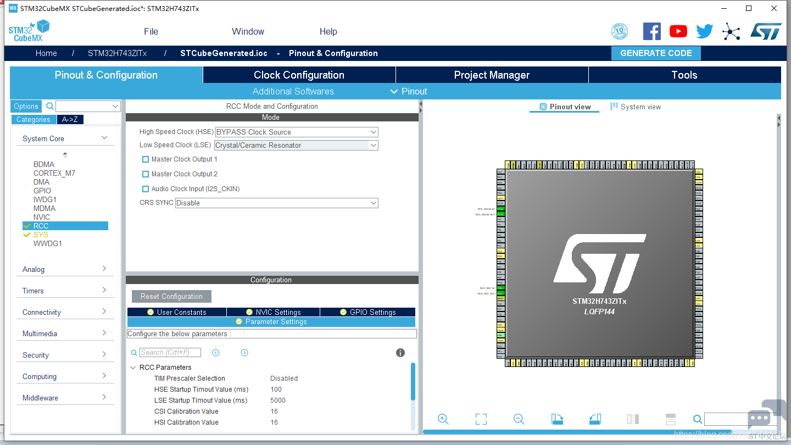Viewport: 791px width, 445px height.
Task: Flip the chip vertically
Action: pyautogui.click(x=670, y=419)
